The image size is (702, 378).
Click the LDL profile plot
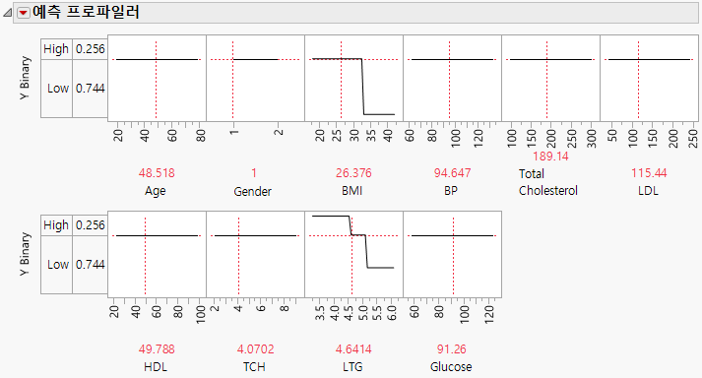click(649, 78)
